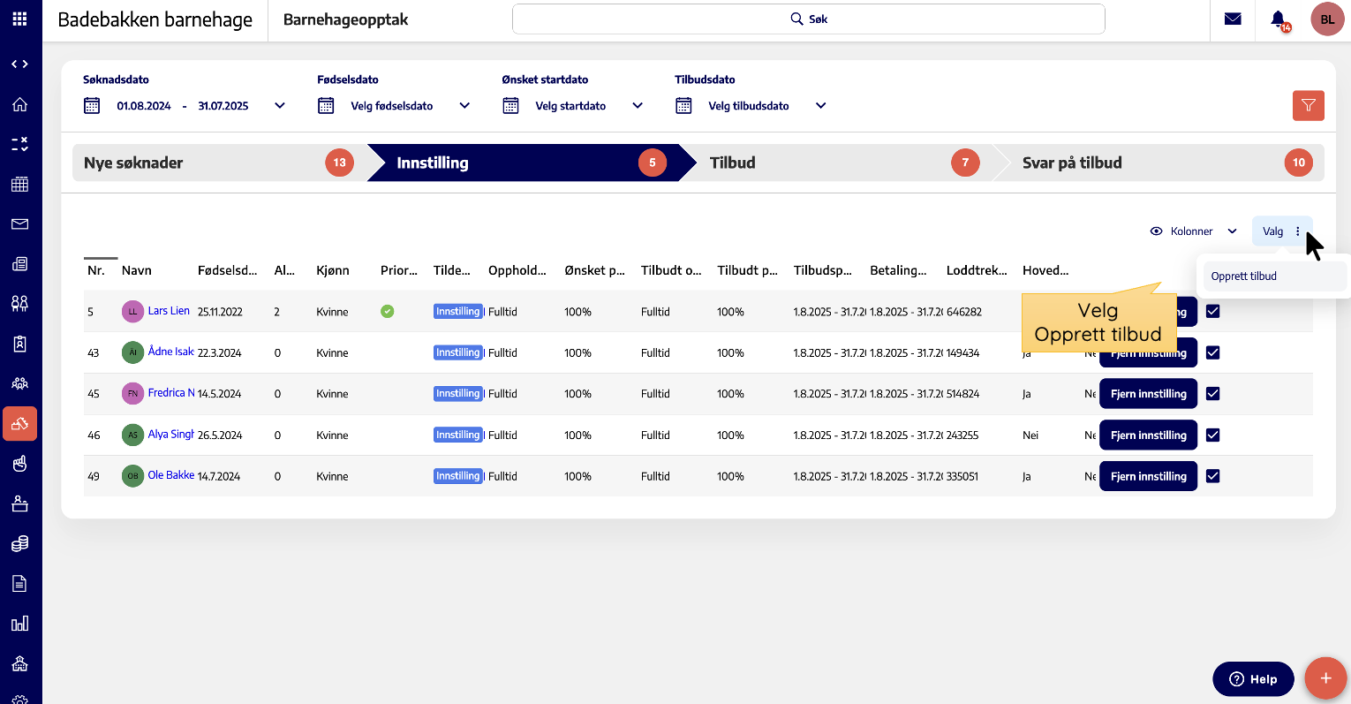Viewport: 1351px width, 704px height.
Task: Expand the Tilbudsdato date dropdown
Action: click(820, 106)
